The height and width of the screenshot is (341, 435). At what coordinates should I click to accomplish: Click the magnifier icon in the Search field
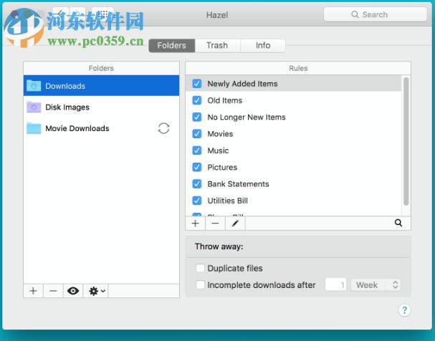pos(355,14)
